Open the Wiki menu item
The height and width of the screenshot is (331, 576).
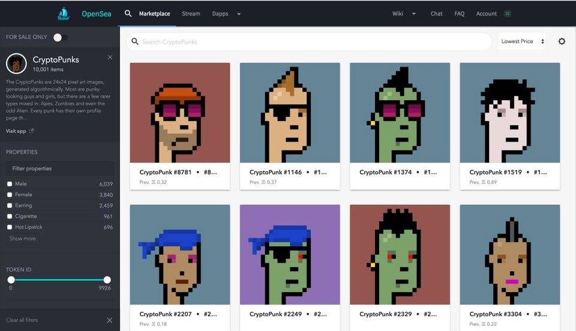tap(397, 14)
